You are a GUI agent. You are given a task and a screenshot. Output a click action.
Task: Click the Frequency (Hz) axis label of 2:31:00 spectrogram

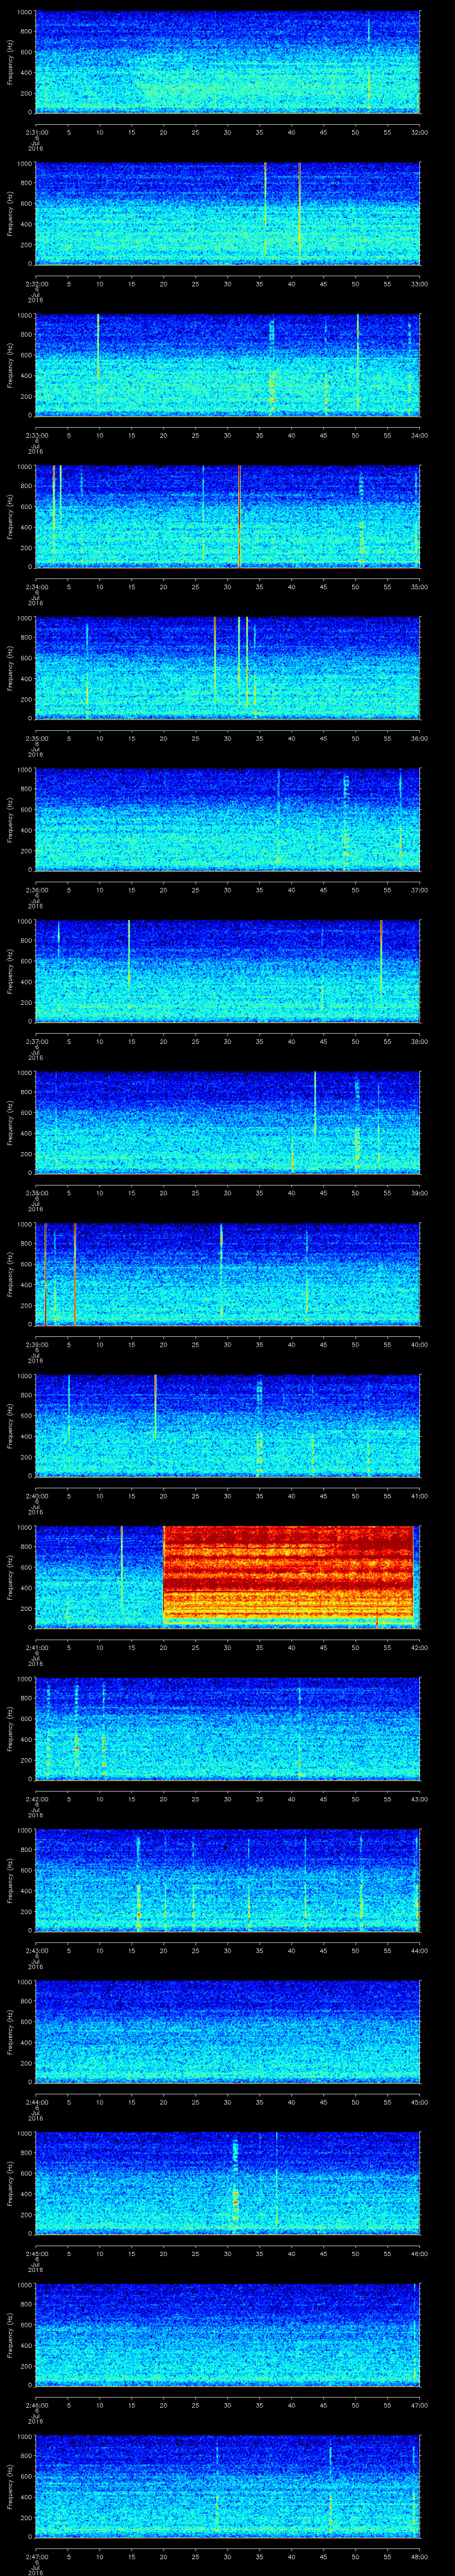[10, 62]
